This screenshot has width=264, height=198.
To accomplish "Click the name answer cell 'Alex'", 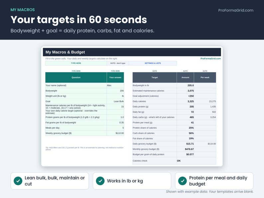I will pyautogui.click(x=115, y=85).
